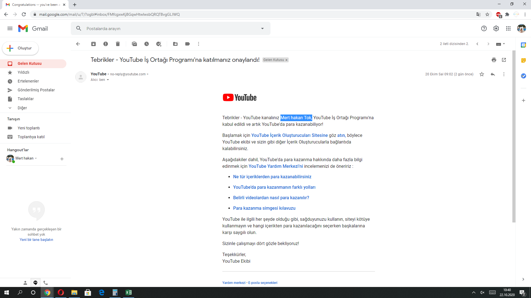Screen dimensions: 531x298
Task: Focus the Postalarda arayın search field
Action: click(x=171, y=28)
